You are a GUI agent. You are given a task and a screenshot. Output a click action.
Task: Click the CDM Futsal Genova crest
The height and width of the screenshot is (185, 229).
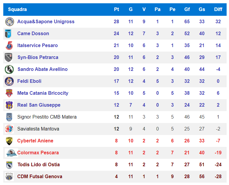click(9, 177)
